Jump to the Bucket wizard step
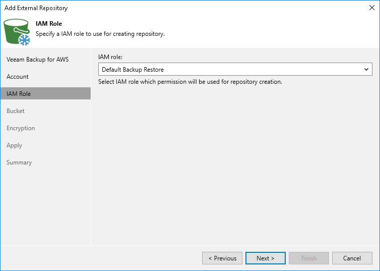The image size is (380, 271). tap(16, 111)
